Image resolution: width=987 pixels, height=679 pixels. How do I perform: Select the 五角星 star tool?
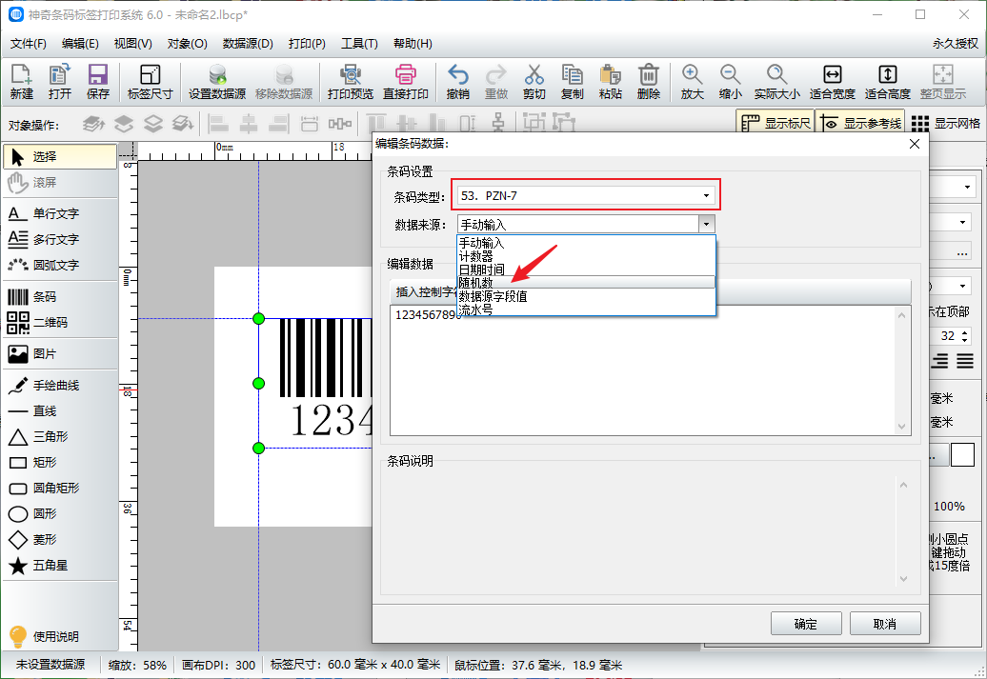(x=60, y=566)
